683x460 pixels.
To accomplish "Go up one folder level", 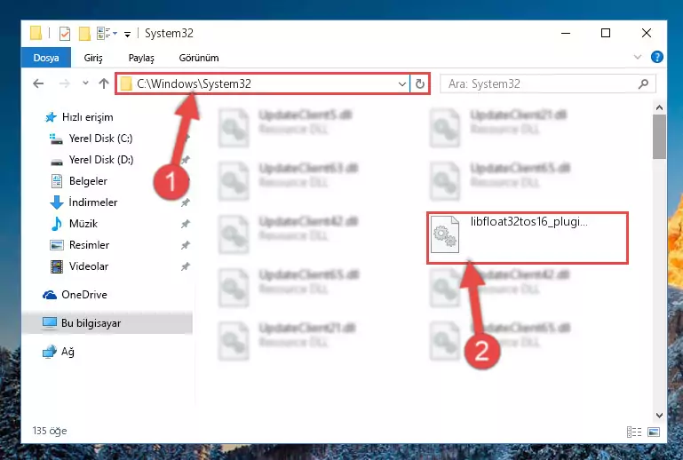I will point(104,83).
